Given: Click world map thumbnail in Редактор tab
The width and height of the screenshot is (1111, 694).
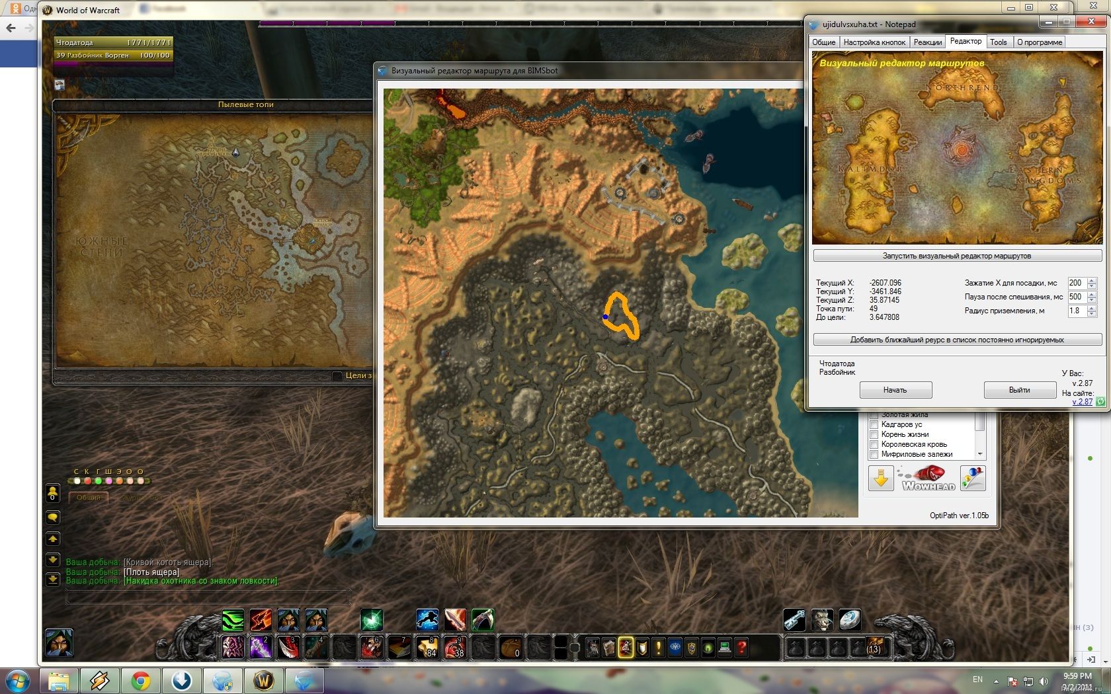Looking at the screenshot, I should [x=956, y=148].
